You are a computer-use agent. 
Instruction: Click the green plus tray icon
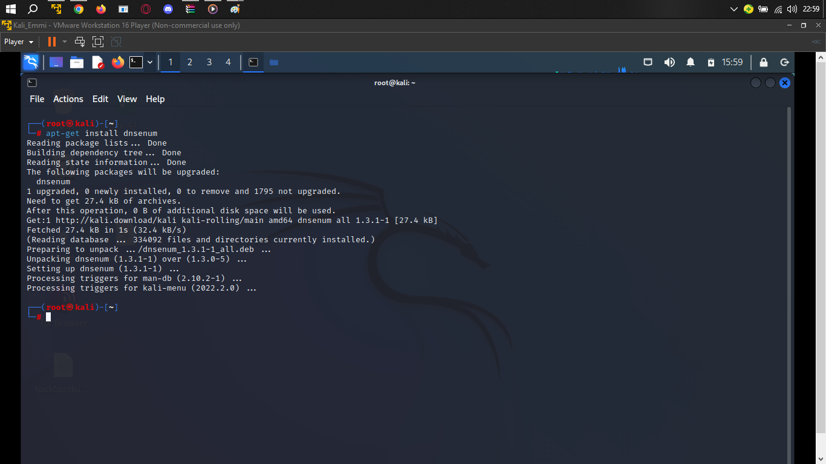[x=749, y=9]
